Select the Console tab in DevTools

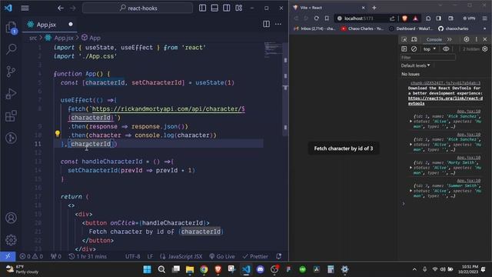[x=434, y=39]
